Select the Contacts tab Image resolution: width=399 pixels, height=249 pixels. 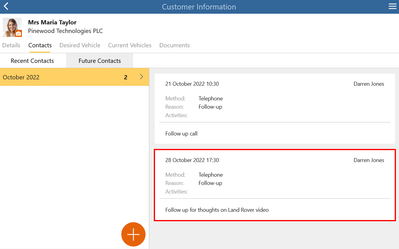click(x=40, y=45)
